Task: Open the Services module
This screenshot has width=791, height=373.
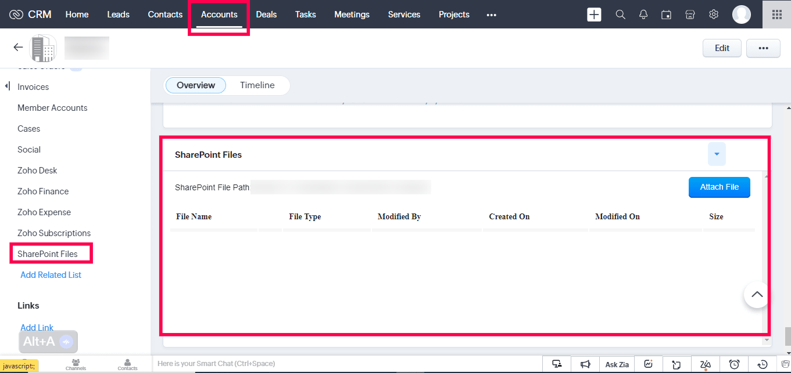Action: pos(404,15)
